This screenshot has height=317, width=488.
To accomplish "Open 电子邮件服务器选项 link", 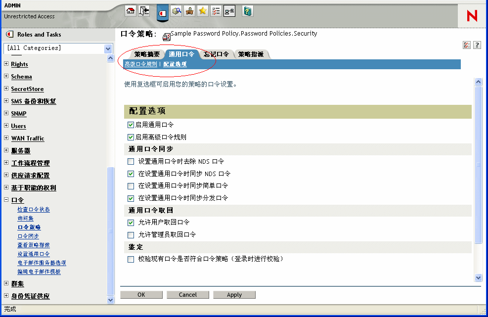I will tap(42, 263).
